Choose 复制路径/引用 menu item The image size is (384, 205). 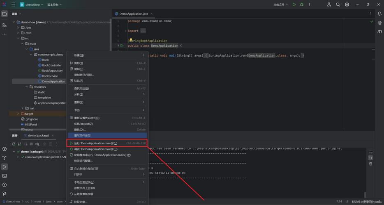click(x=107, y=75)
